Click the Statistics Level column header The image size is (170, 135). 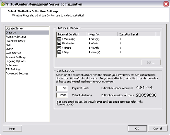pos(137,34)
